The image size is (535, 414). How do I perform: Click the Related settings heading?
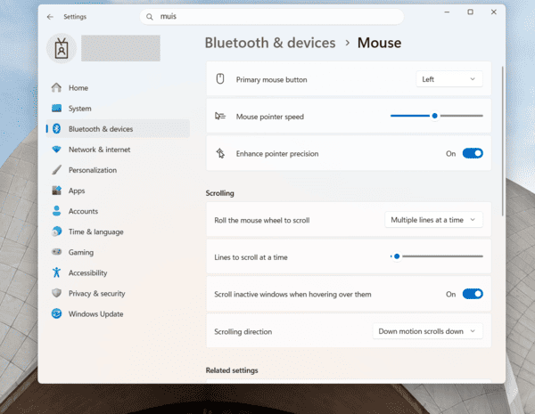tap(232, 370)
